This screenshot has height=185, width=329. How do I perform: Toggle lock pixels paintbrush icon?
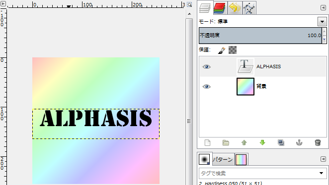(x=221, y=50)
